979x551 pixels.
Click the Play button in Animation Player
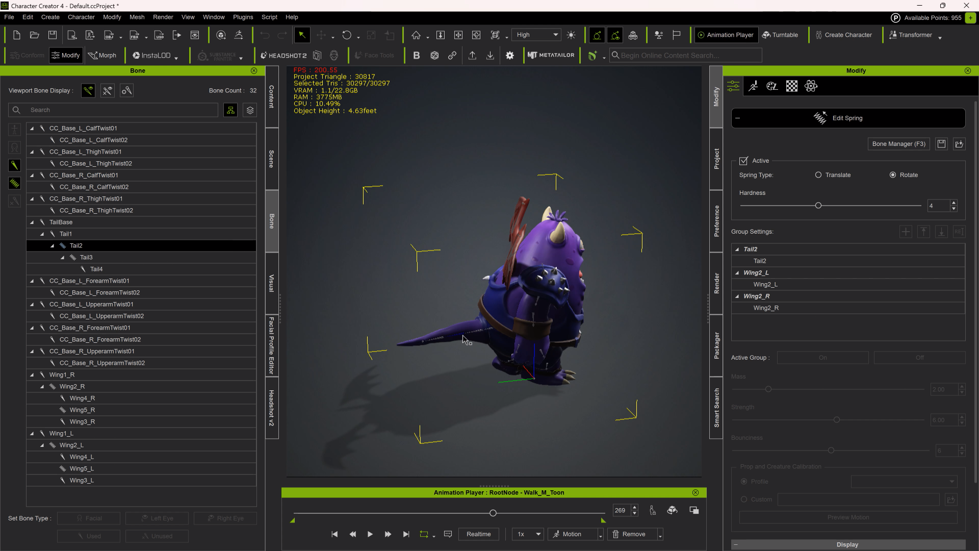[x=370, y=534]
